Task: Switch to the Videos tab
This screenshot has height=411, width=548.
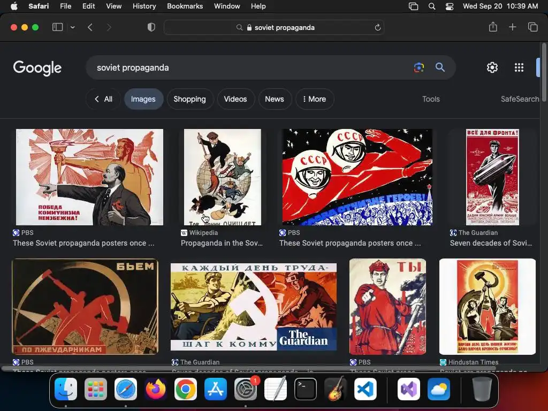Action: click(235, 99)
